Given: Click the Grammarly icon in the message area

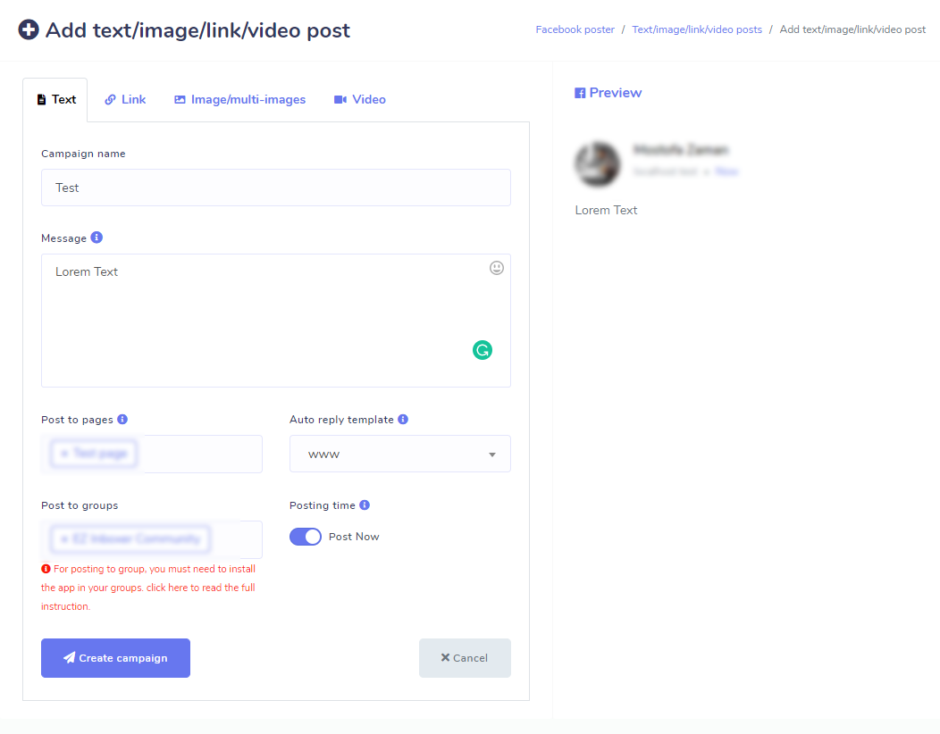Looking at the screenshot, I should pyautogui.click(x=483, y=350).
